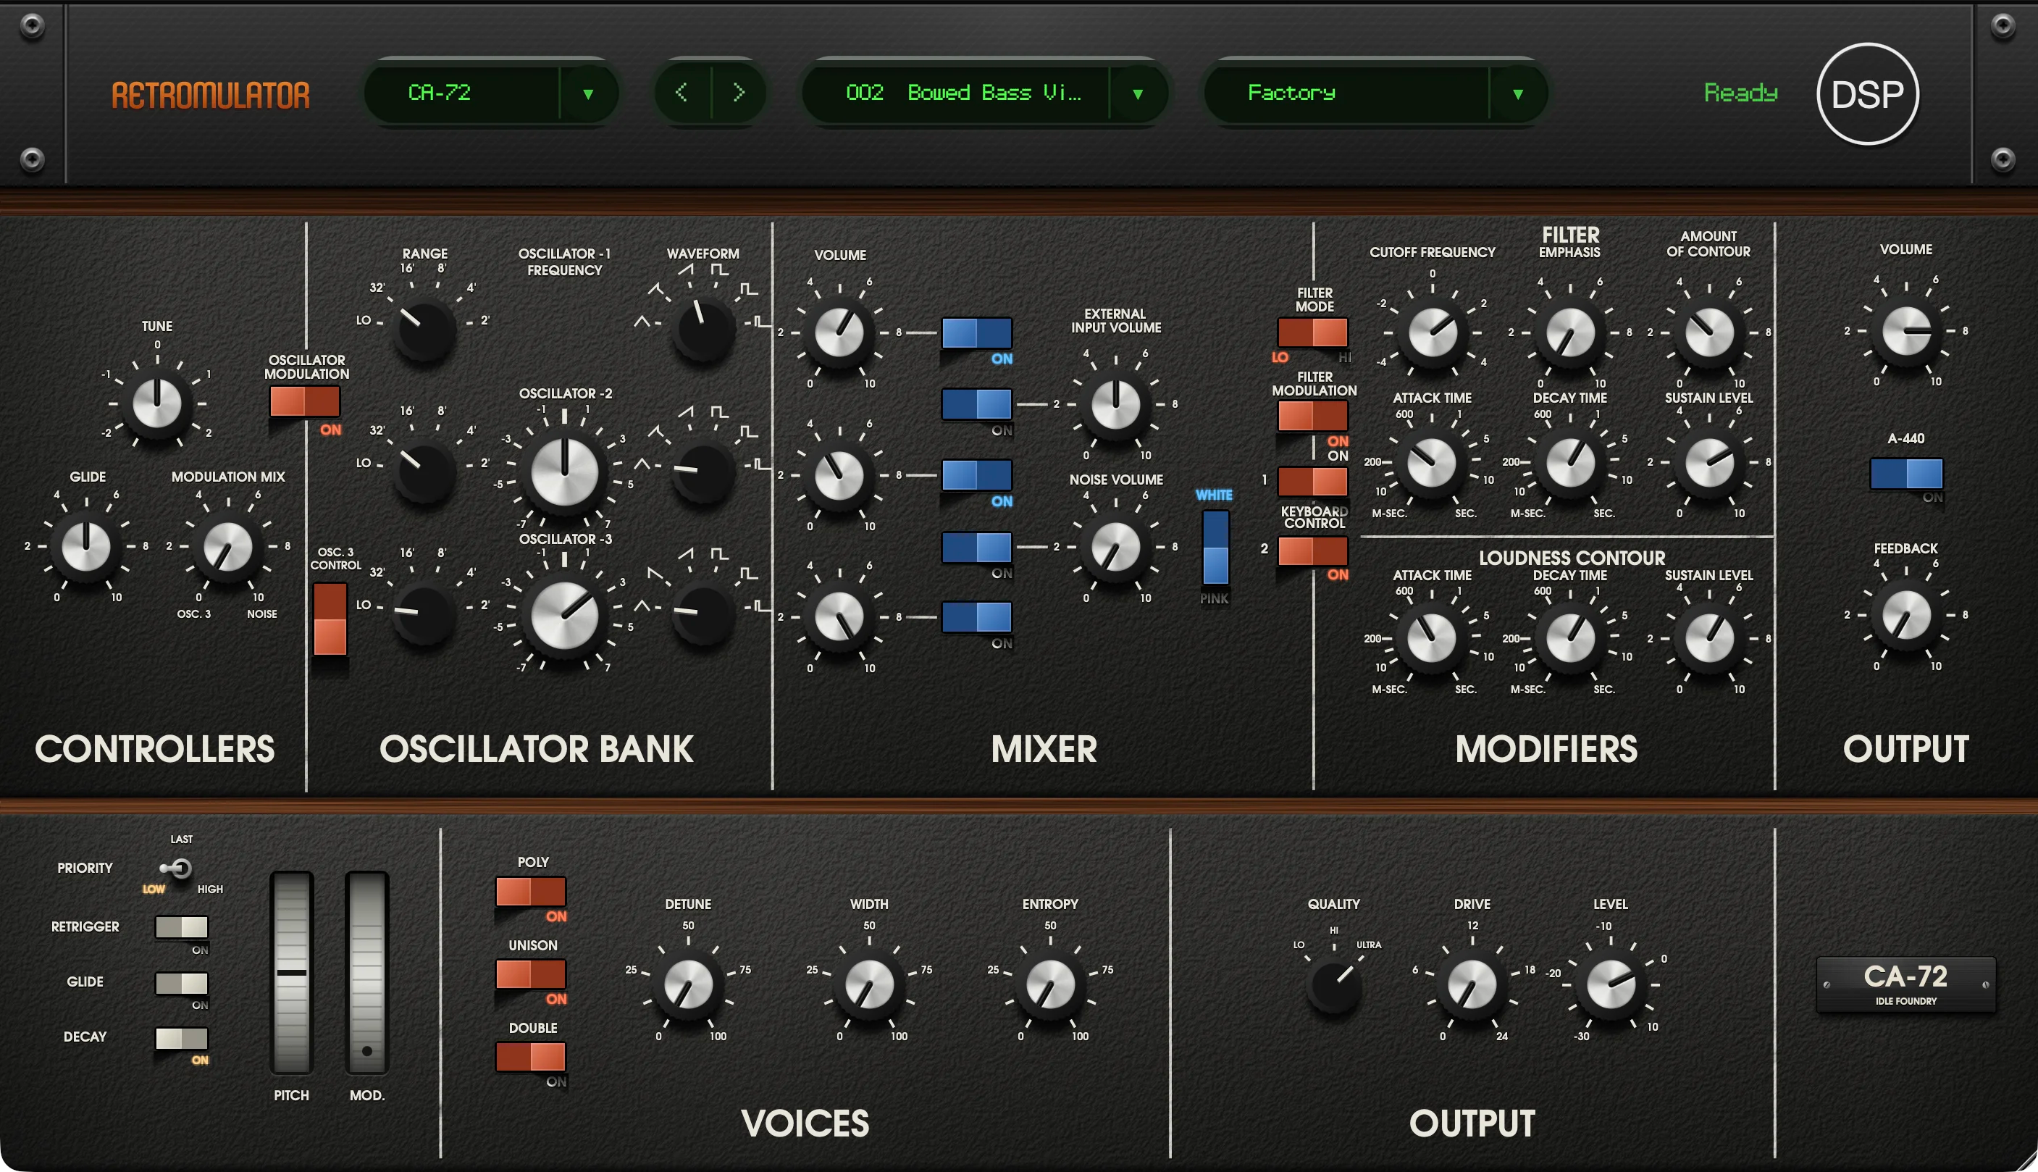
Task: Toggle the Unison switch
Action: coord(530,974)
